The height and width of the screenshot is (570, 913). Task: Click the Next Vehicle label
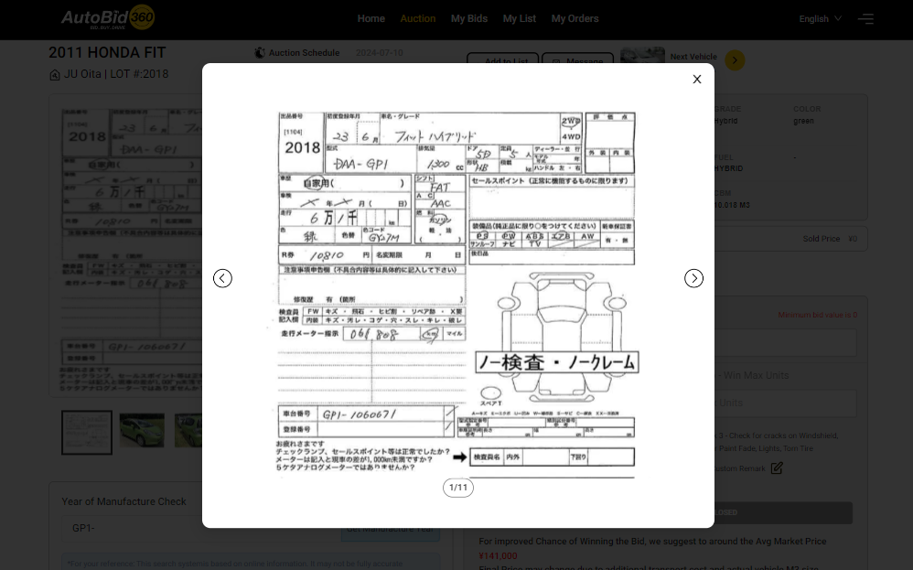click(x=693, y=57)
